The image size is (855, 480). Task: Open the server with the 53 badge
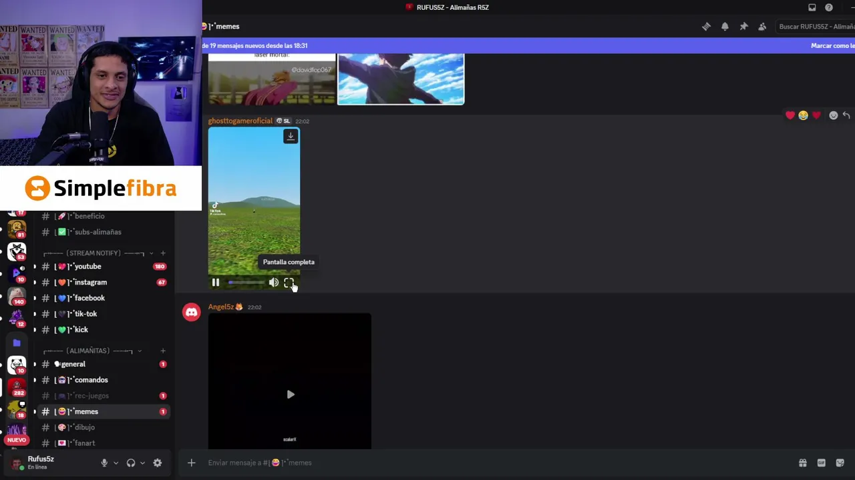click(17, 251)
